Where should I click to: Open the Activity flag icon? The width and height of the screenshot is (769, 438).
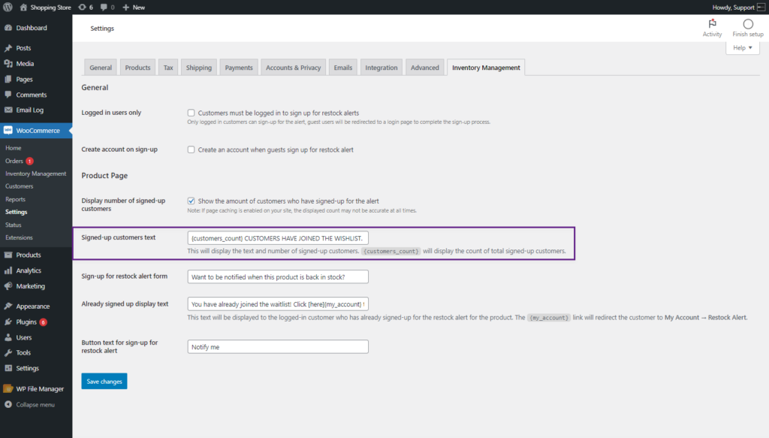coord(712,23)
